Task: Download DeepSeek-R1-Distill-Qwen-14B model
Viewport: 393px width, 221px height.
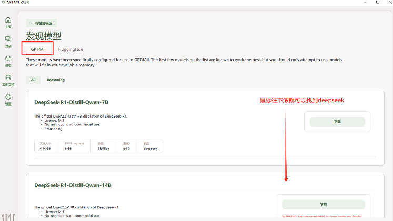Action: pos(324,205)
